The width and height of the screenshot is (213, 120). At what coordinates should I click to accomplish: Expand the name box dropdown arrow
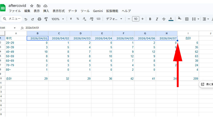(15, 28)
